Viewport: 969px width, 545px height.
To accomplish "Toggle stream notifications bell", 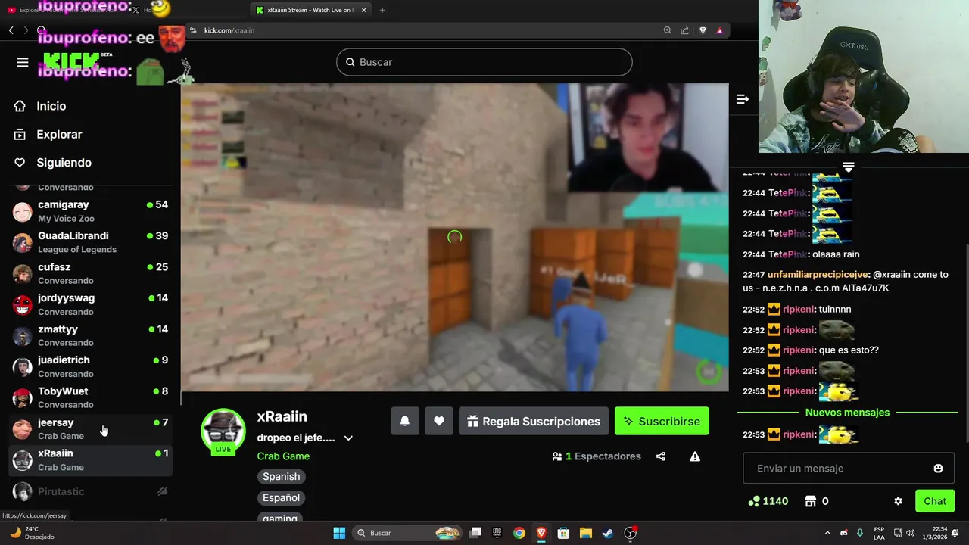I will pyautogui.click(x=405, y=421).
